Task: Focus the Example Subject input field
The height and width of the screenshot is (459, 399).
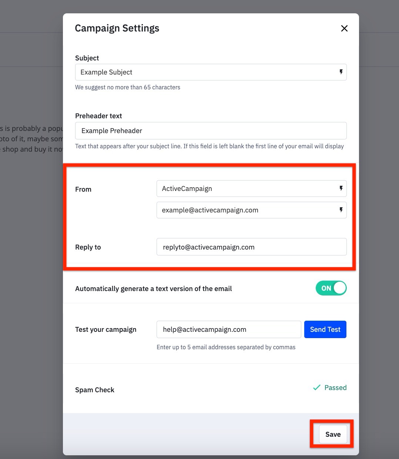Action: tap(207, 72)
